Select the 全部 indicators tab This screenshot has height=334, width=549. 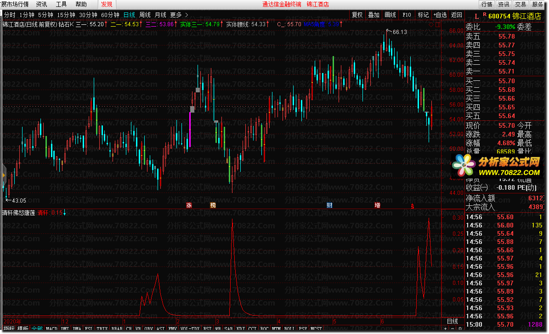[x=37, y=328]
